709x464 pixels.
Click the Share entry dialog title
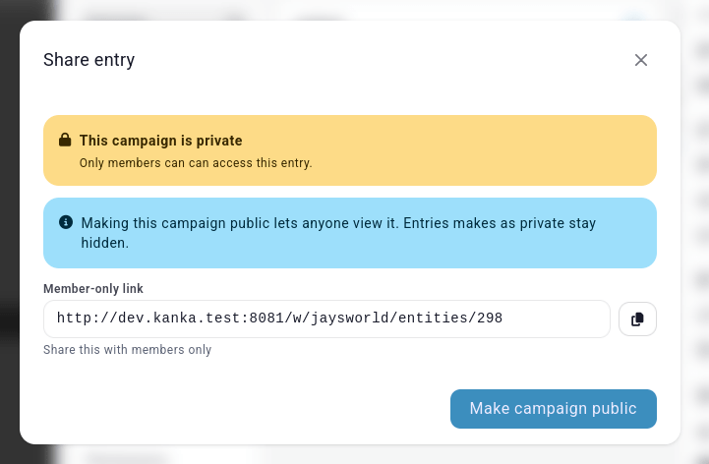(89, 60)
